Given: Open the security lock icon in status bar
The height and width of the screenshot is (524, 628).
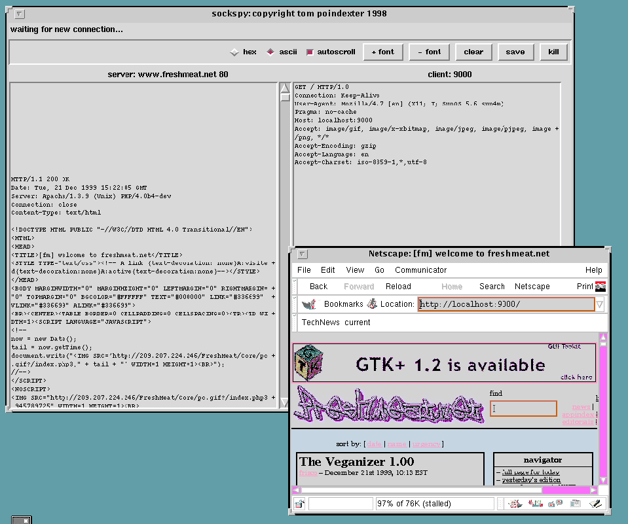Looking at the screenshot, I should 299,504.
